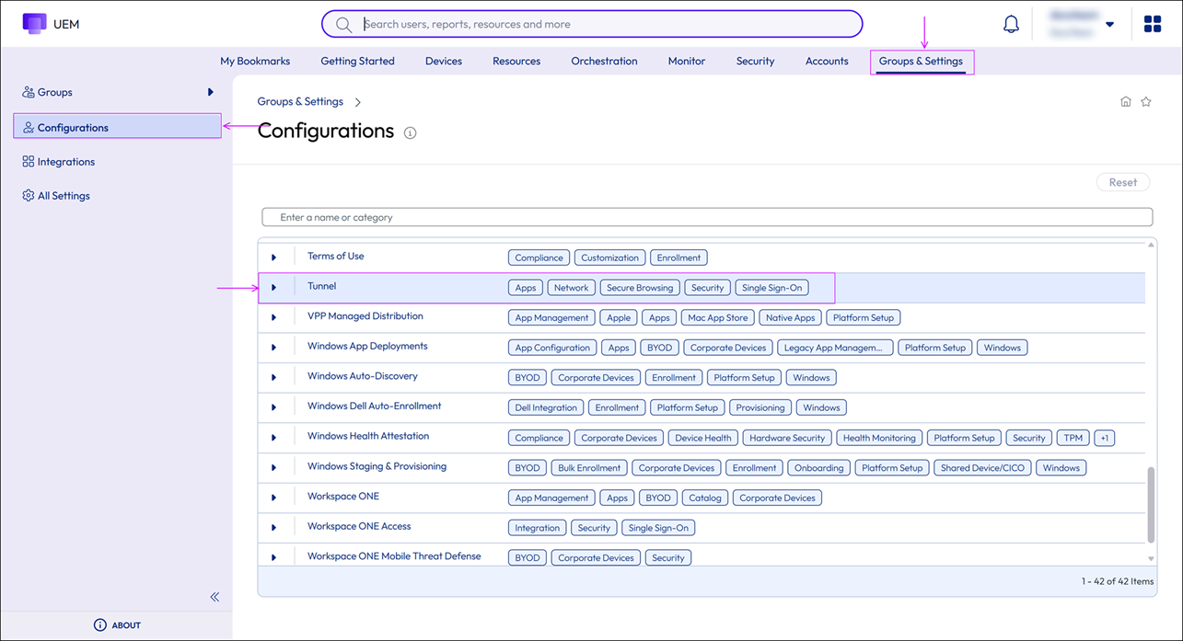Screen dimensions: 1183x641
Task: Go home via the house icon
Action: 1126,102
